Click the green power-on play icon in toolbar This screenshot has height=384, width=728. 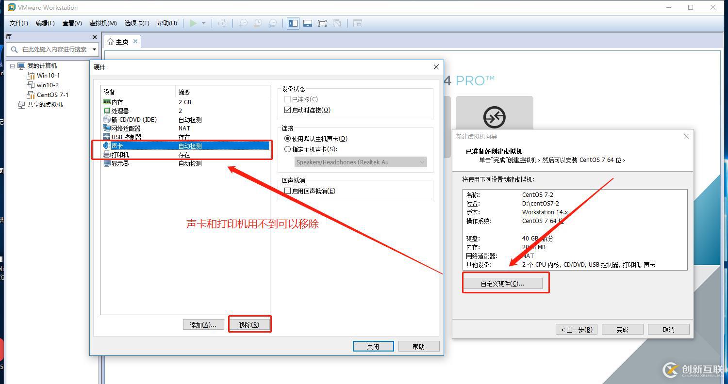pyautogui.click(x=193, y=23)
